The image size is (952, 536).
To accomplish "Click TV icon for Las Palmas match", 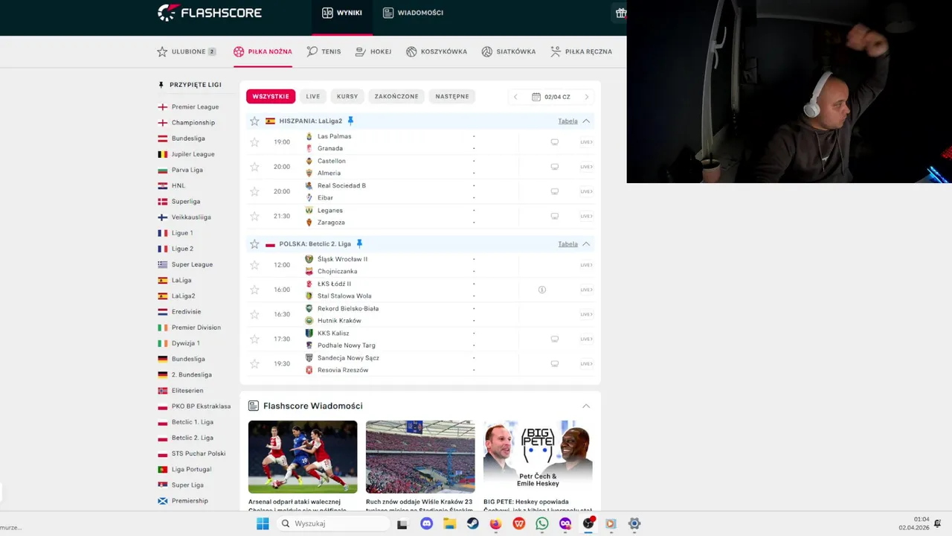I will coord(554,142).
